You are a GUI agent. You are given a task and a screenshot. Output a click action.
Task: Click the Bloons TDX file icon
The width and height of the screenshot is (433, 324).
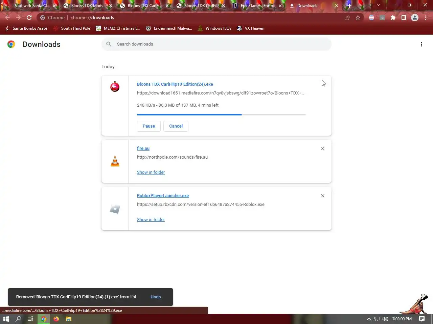coord(115,87)
